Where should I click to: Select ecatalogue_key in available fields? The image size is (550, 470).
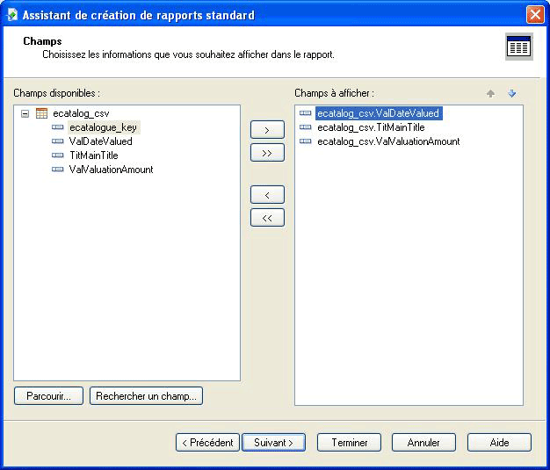pyautogui.click(x=103, y=127)
